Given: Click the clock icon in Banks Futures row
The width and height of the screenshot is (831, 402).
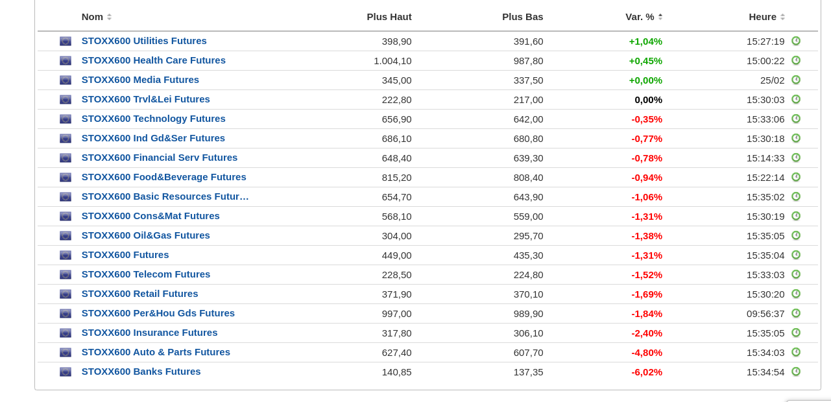Looking at the screenshot, I should pos(796,372).
